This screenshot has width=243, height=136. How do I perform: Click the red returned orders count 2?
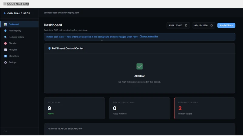click(x=180, y=108)
